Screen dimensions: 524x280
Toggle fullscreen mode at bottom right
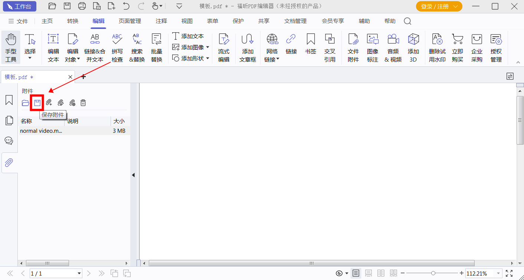click(510, 273)
